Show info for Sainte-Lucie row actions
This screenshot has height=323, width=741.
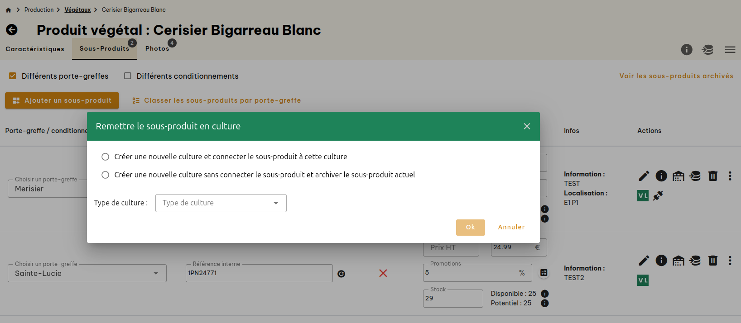661,260
